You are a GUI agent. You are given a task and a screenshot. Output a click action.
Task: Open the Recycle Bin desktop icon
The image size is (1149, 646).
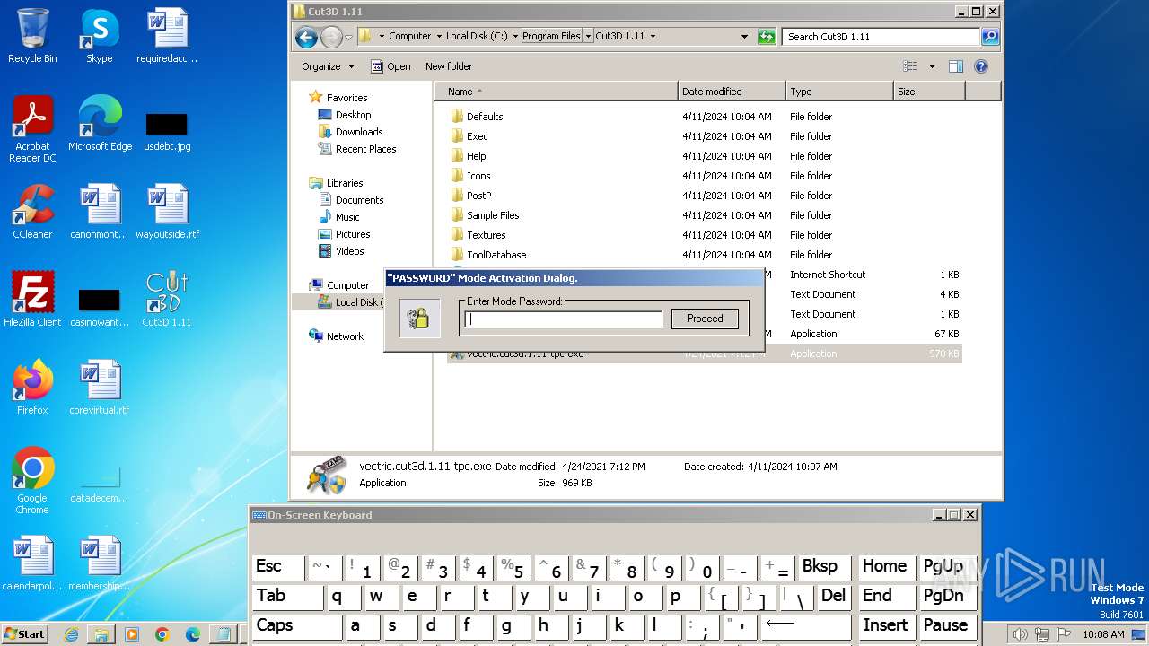[x=32, y=36]
